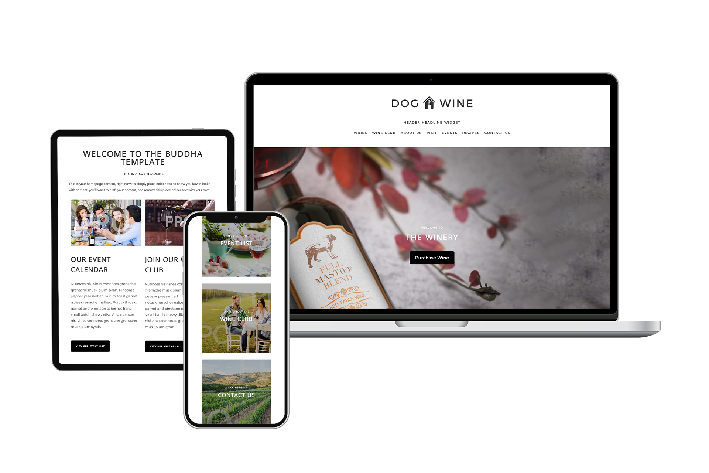The width and height of the screenshot is (709, 473).
Task: Click the Wine Club image tile
Action: point(236,318)
